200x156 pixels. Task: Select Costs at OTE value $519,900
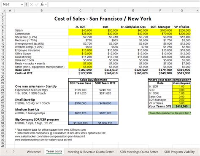point(182,73)
